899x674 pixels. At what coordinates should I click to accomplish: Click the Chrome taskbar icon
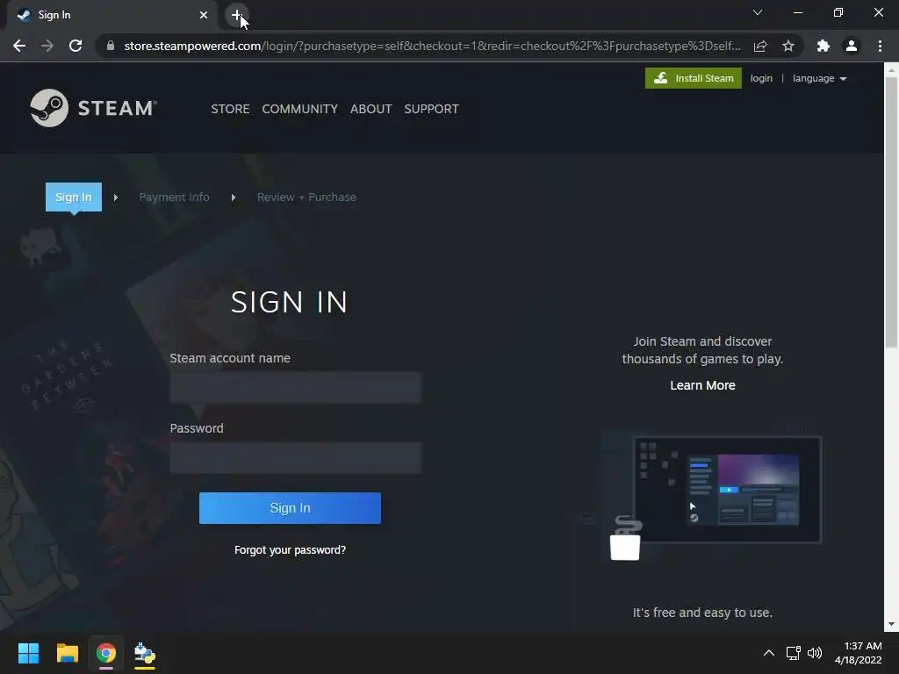tap(106, 653)
